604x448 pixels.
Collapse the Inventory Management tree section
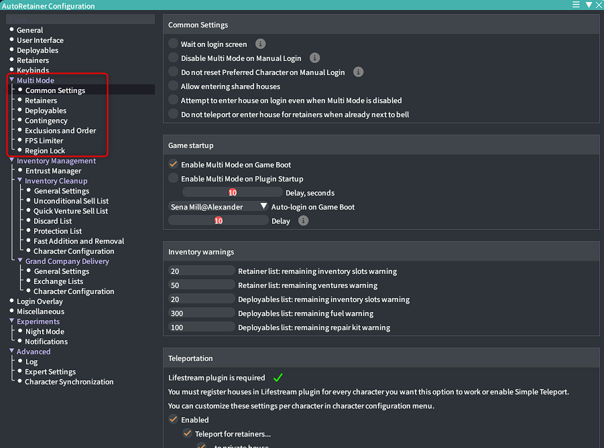12,161
